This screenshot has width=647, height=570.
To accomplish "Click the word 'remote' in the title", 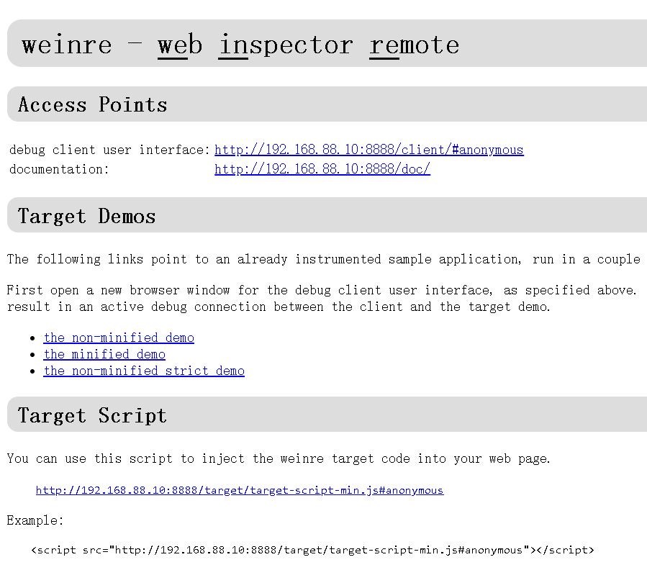I will click(415, 45).
